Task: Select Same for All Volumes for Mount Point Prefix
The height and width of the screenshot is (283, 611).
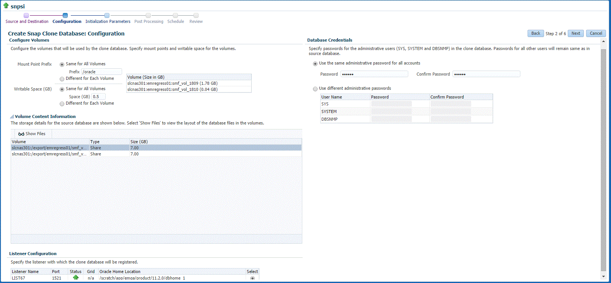Action: pyautogui.click(x=62, y=65)
